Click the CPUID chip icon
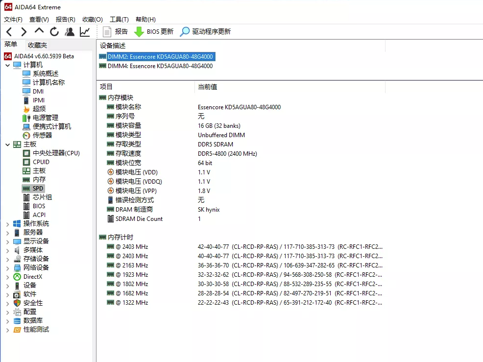Image resolution: width=483 pixels, height=362 pixels. [26, 162]
